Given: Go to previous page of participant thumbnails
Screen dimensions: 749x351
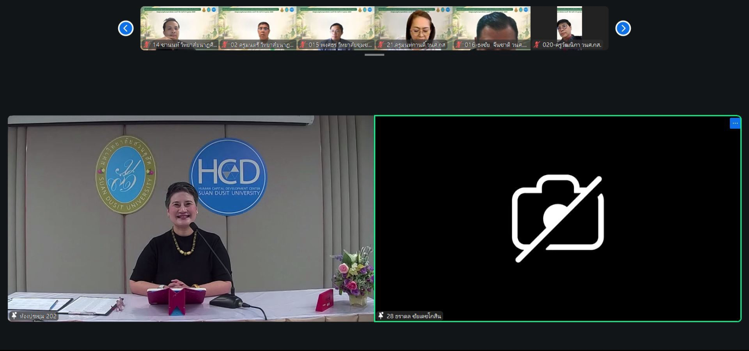Looking at the screenshot, I should (126, 28).
